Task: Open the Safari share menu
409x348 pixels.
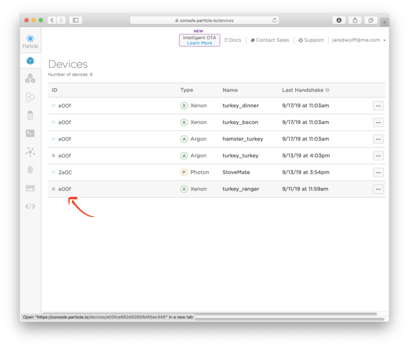Action: [355, 20]
